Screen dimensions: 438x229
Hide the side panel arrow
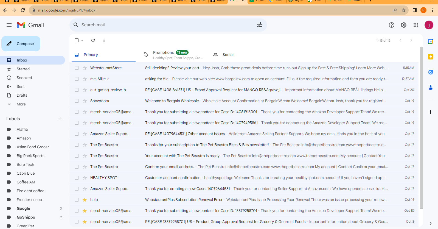tap(431, 224)
